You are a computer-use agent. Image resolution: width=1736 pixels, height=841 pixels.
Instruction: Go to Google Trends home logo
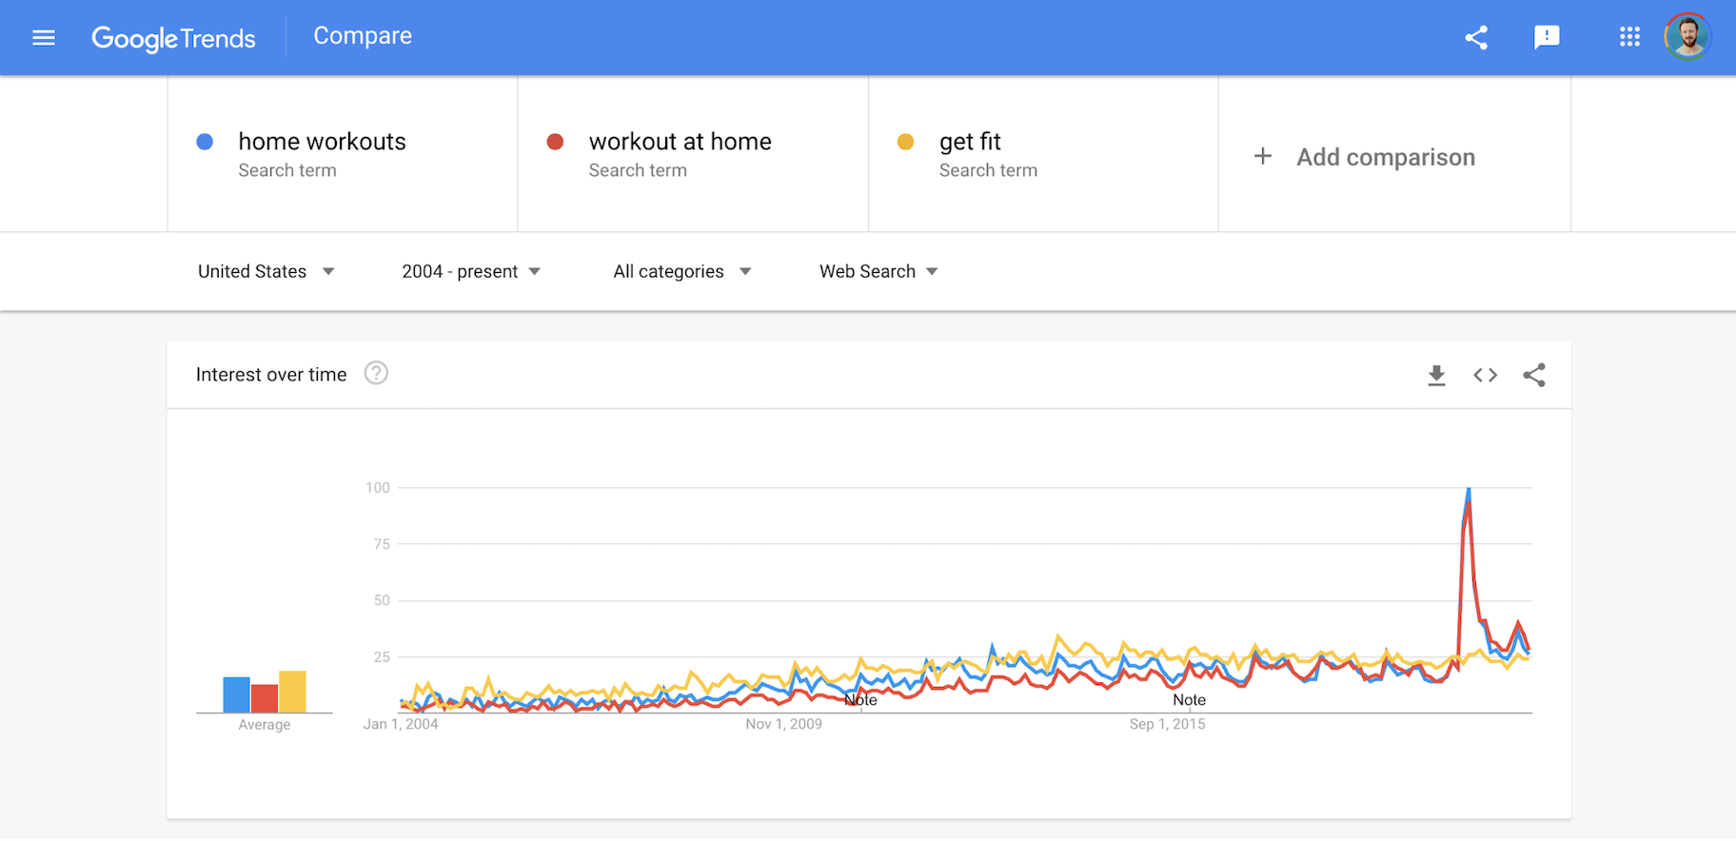[x=173, y=38]
